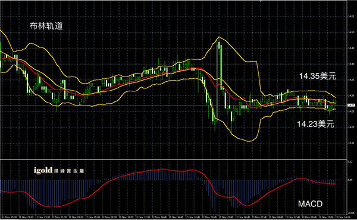This screenshot has width=357, height=220.
Task: Click the divider between price chart and MACD
Action: [174, 160]
